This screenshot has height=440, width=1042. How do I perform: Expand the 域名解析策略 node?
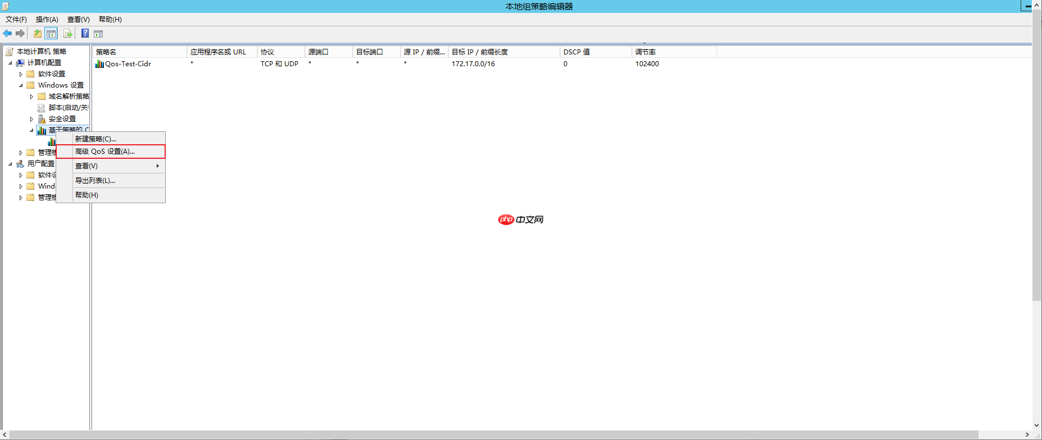[31, 97]
